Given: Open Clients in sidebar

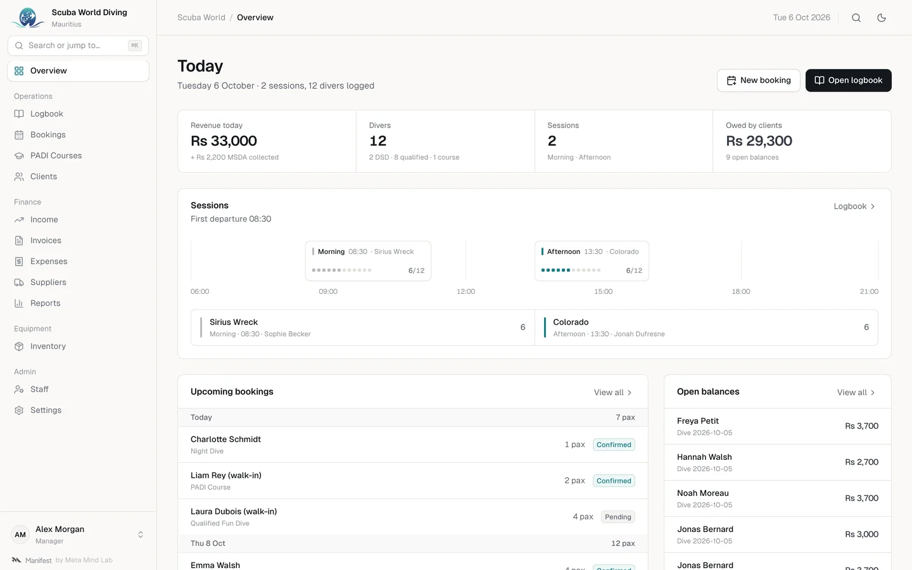Looking at the screenshot, I should [78, 177].
